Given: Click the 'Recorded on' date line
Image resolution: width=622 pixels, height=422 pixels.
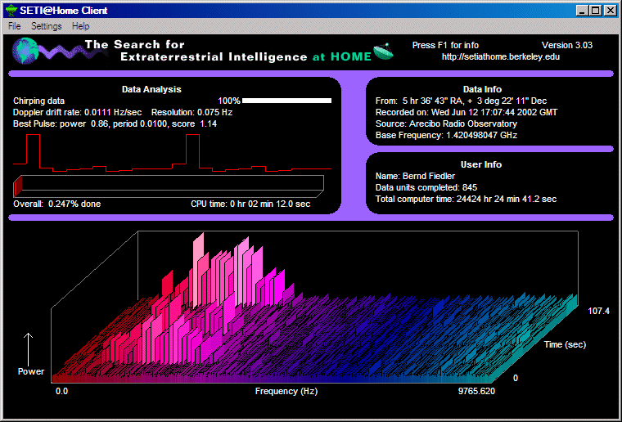Looking at the screenshot, I should click(x=466, y=112).
